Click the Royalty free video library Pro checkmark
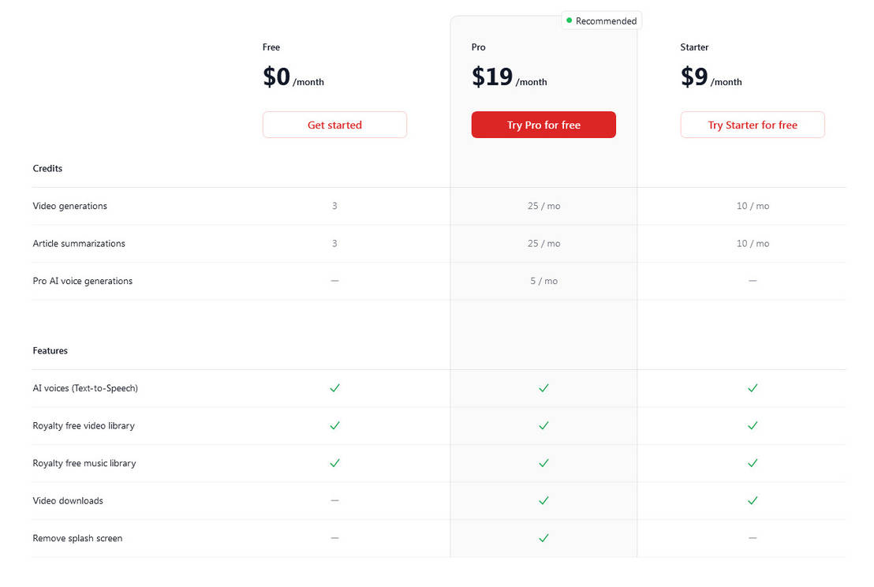The image size is (874, 587). pyautogui.click(x=543, y=425)
